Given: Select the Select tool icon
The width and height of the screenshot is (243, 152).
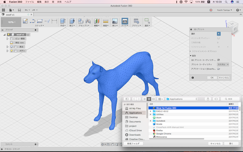Looking at the screenshot, I should click(x=147, y=21).
